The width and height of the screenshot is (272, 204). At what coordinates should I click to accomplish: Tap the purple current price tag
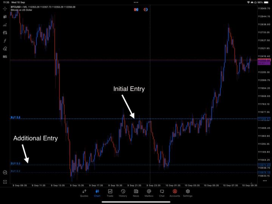264,62
